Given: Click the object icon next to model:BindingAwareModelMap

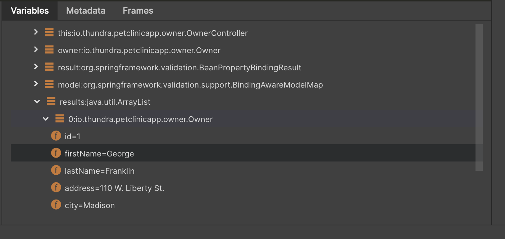Looking at the screenshot, I should pos(49,84).
